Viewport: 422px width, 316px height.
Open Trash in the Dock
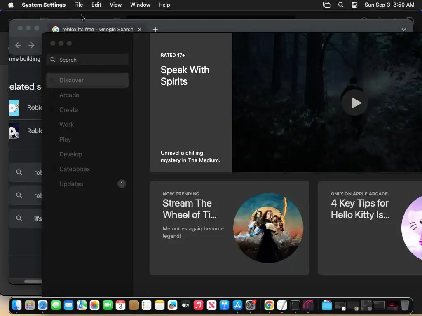point(405,305)
